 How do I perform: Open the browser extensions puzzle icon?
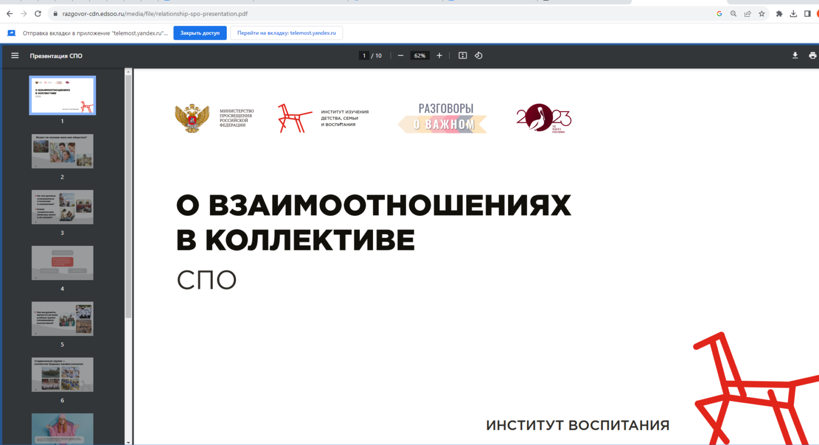point(779,14)
